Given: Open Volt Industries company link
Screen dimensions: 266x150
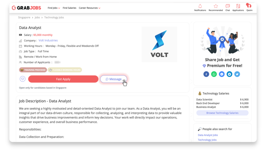Looking at the screenshot, I should click(48, 40).
